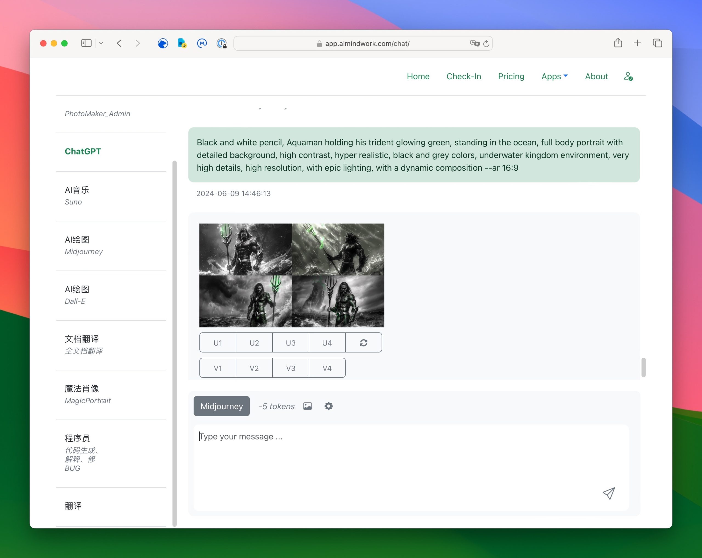Send the message with paper plane icon
The height and width of the screenshot is (558, 702).
608,493
